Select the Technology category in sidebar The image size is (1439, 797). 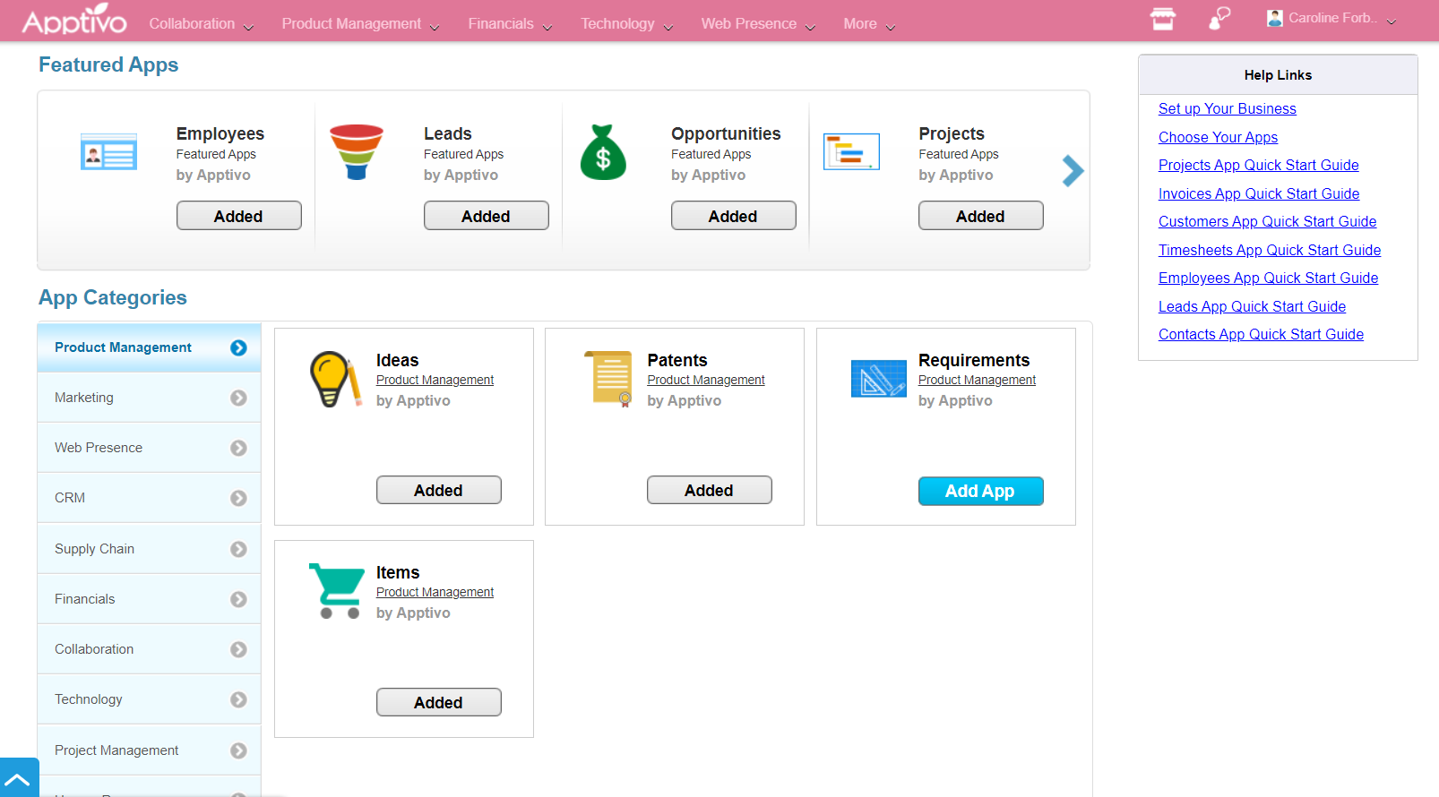coord(149,699)
